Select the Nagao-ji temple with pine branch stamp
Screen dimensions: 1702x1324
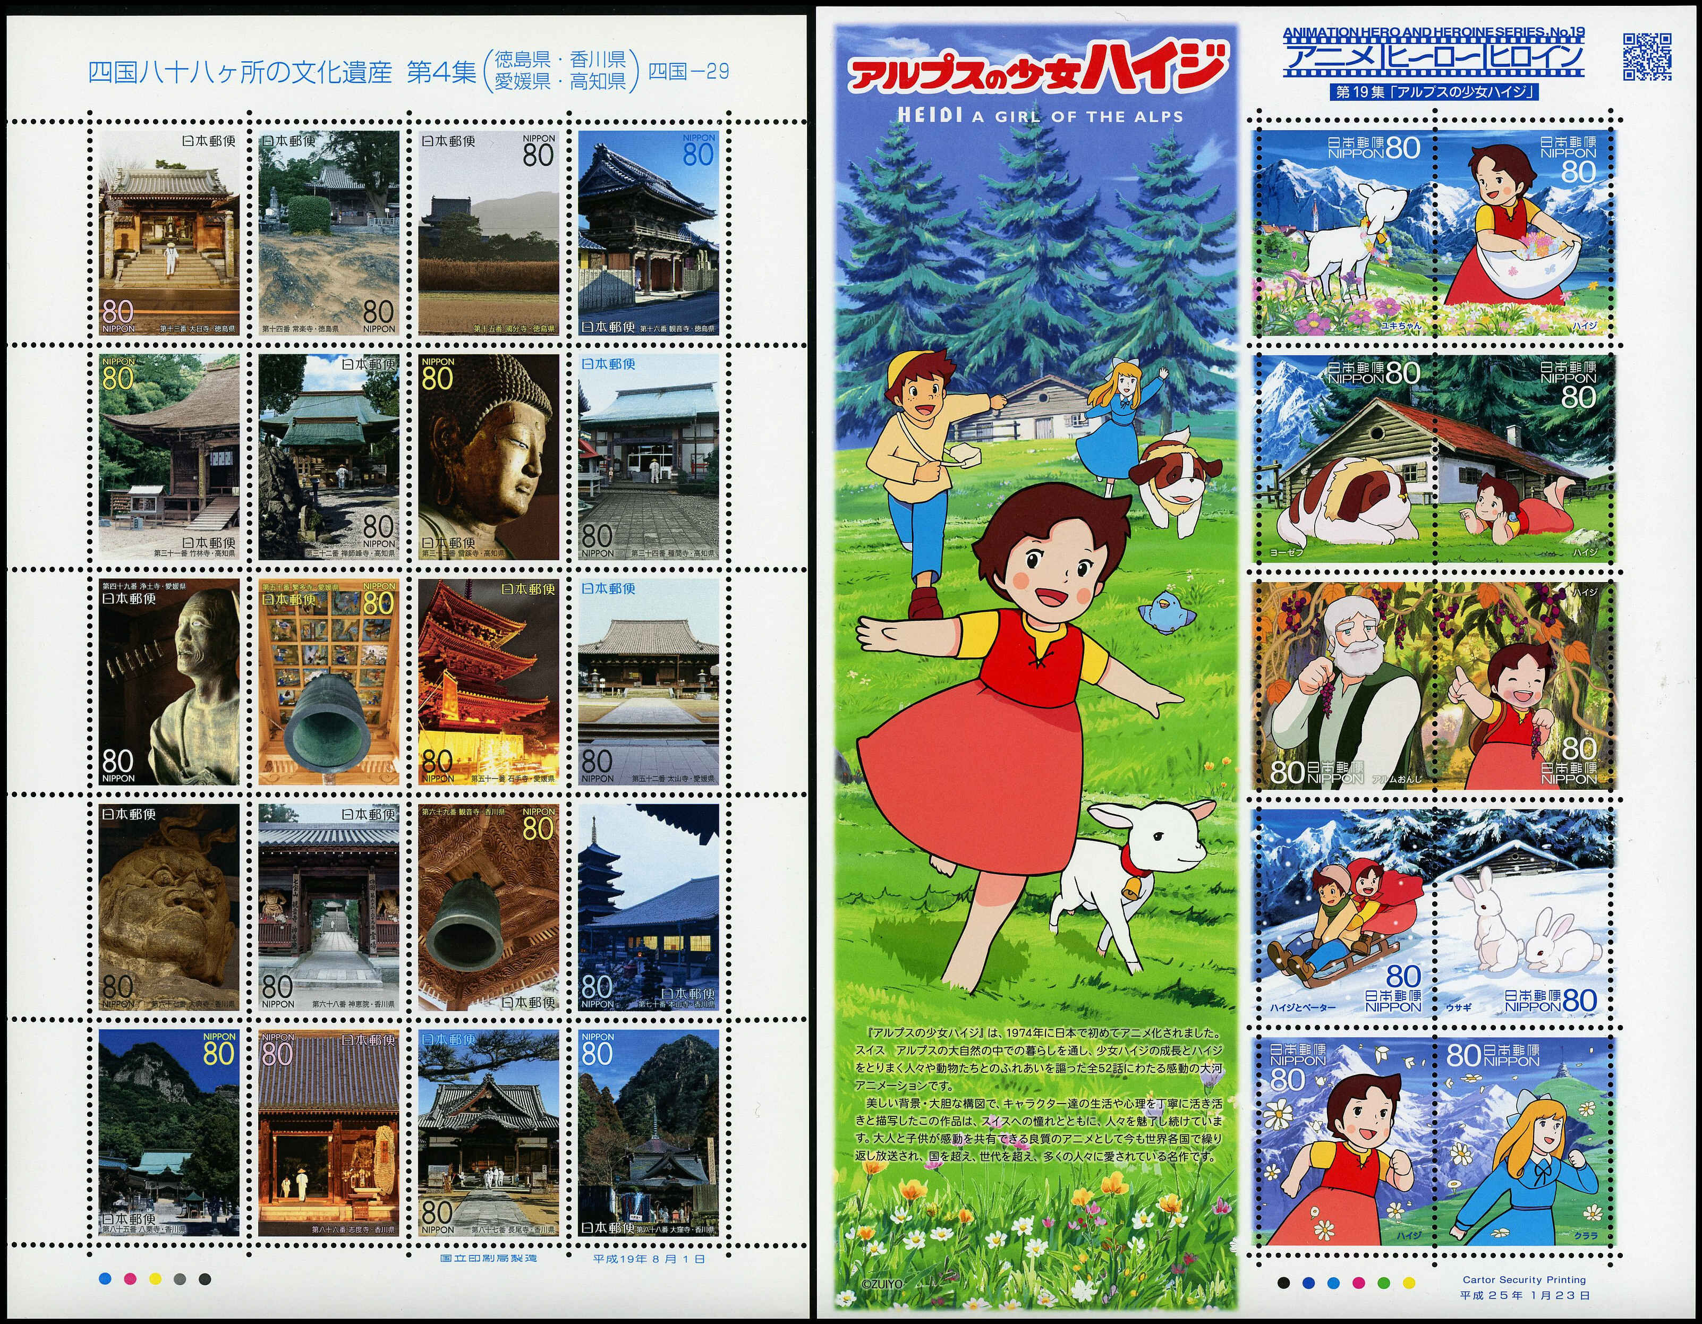[489, 1133]
